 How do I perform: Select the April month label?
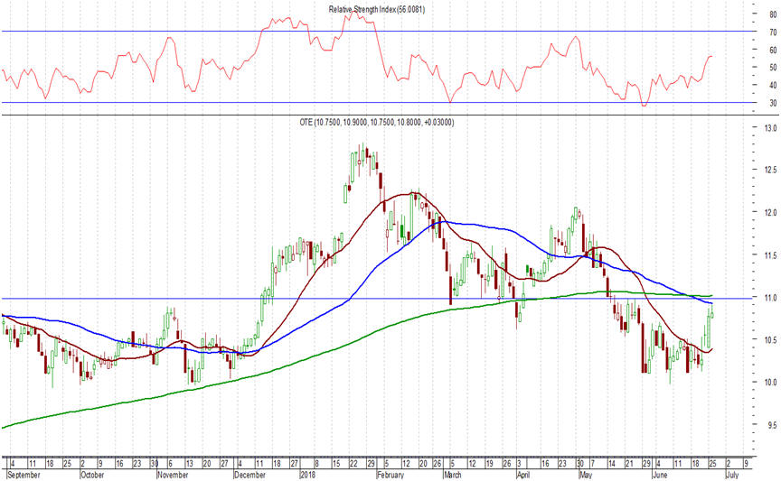click(523, 475)
